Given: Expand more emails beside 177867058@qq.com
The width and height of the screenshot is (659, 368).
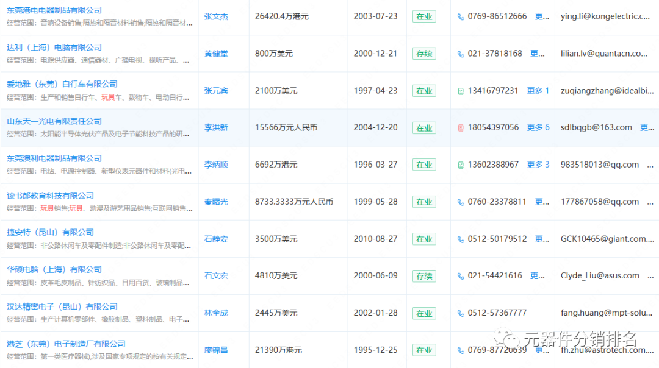Looking at the screenshot, I should pos(650,203).
